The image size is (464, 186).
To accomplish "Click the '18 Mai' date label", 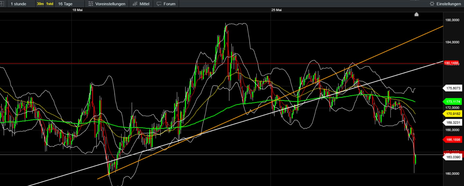I will point(78,10).
